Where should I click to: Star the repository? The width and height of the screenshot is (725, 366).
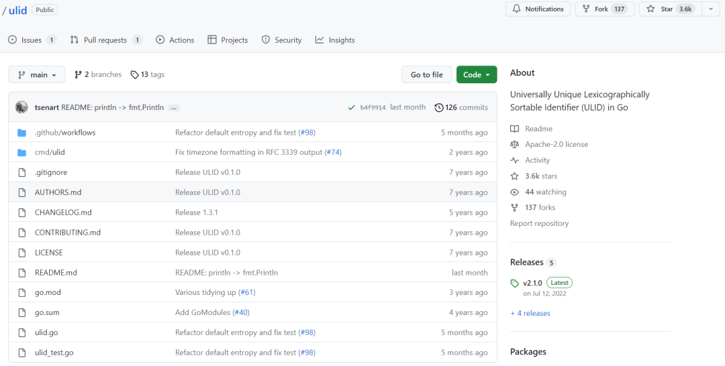pos(671,9)
